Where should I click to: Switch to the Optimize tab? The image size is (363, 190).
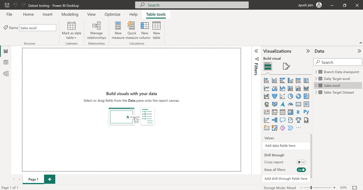(x=112, y=14)
